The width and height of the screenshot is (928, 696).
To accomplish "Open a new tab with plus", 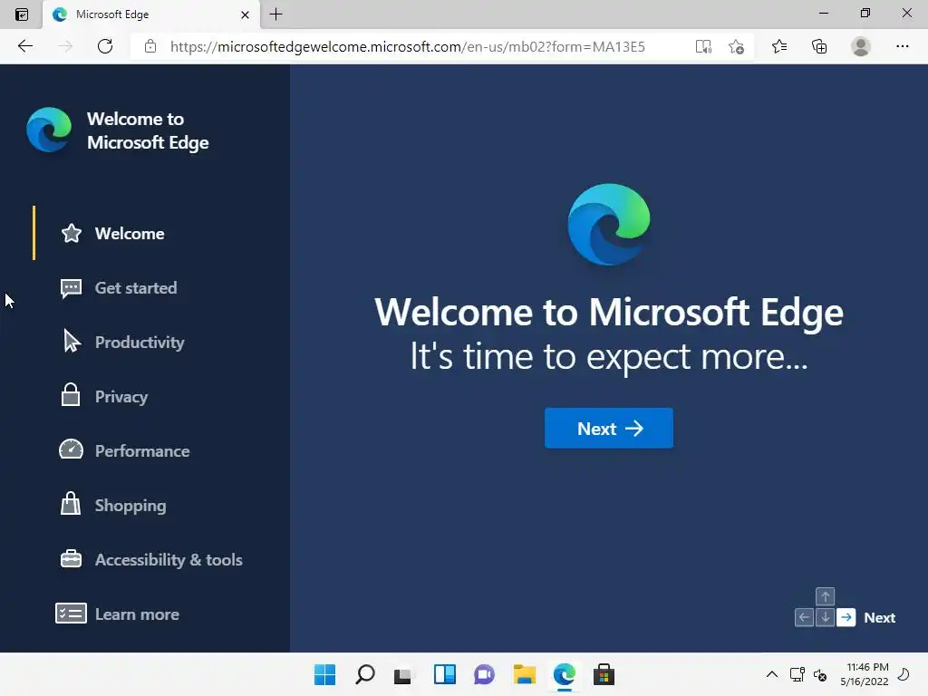I will tap(275, 14).
